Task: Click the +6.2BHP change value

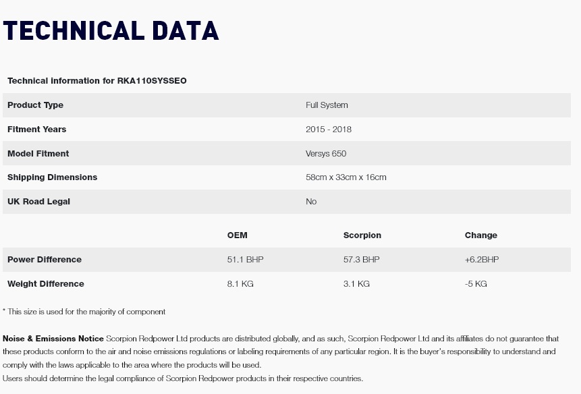Action: [481, 260]
